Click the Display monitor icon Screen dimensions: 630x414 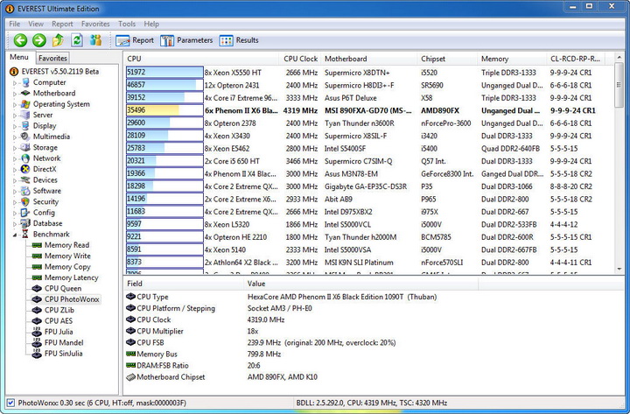pos(25,126)
